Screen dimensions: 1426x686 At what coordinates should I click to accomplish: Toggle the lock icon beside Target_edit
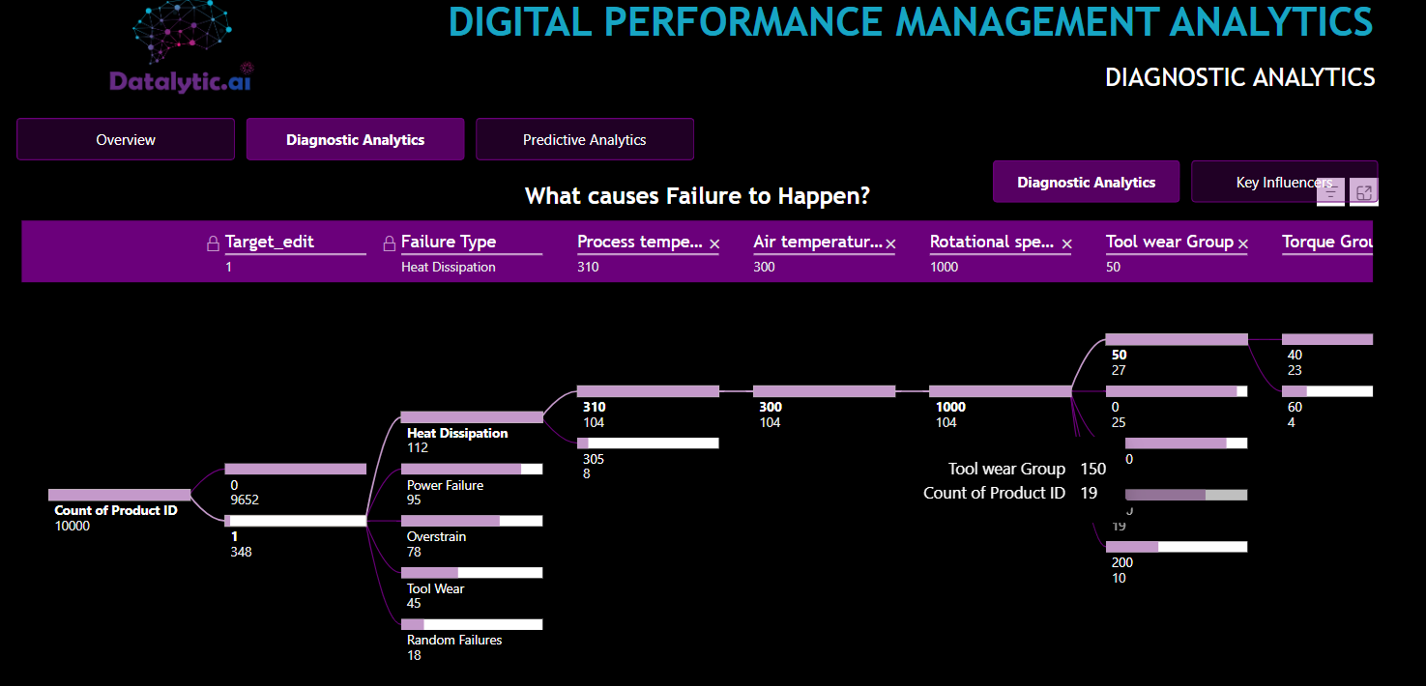(x=214, y=243)
